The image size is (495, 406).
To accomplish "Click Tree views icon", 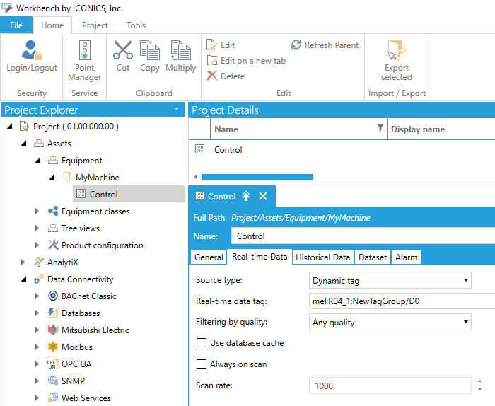I will click(53, 228).
